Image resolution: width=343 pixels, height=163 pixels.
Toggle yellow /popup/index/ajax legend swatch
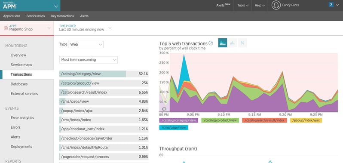click(306, 120)
